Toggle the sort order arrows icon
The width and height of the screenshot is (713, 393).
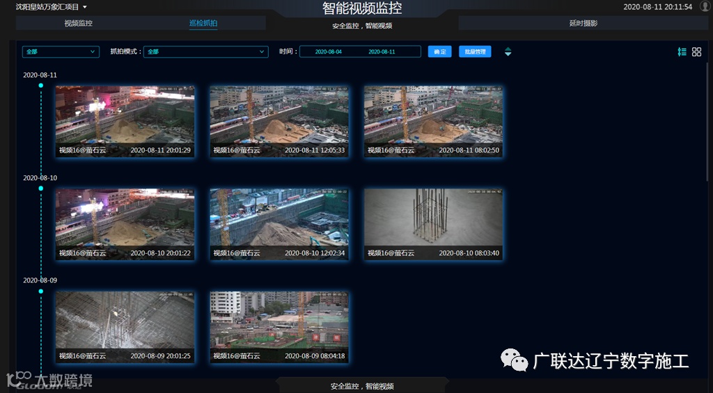[x=508, y=51]
